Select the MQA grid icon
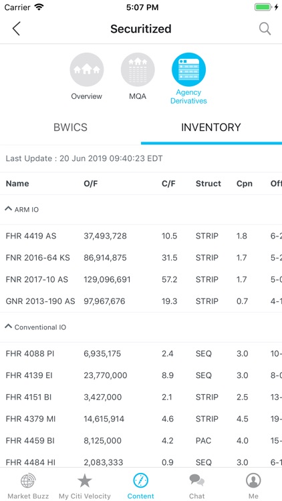 [138, 69]
